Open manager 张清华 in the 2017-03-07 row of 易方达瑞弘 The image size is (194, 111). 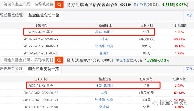pos(100,100)
